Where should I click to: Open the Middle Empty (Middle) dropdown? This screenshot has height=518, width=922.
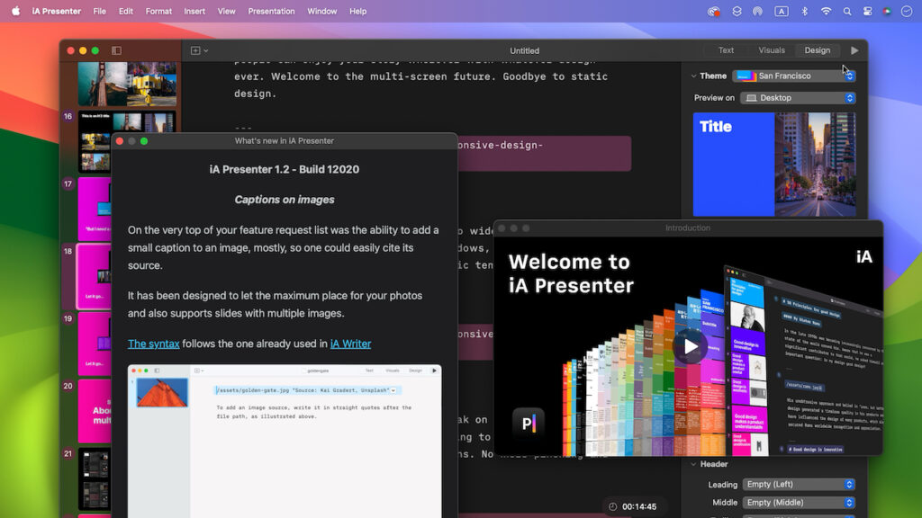799,503
